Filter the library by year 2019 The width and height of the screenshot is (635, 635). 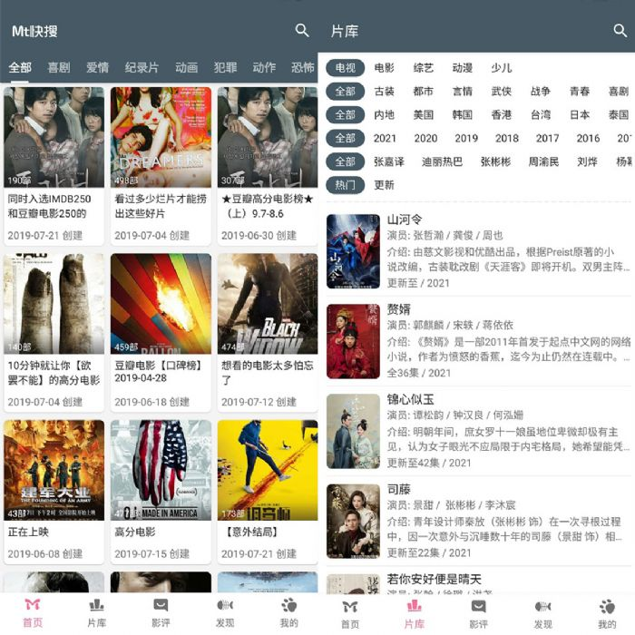466,139
